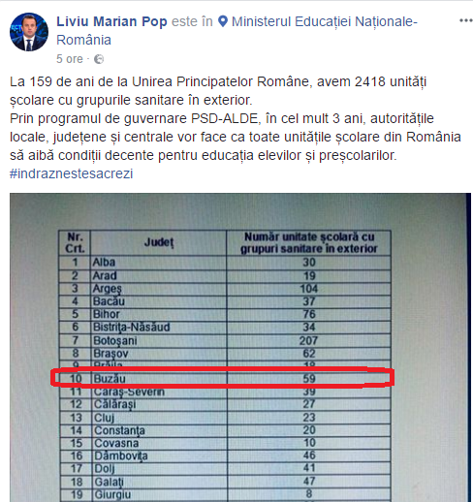473x502 pixels.
Task: Click the Cluj row in the table
Action: tap(225, 418)
